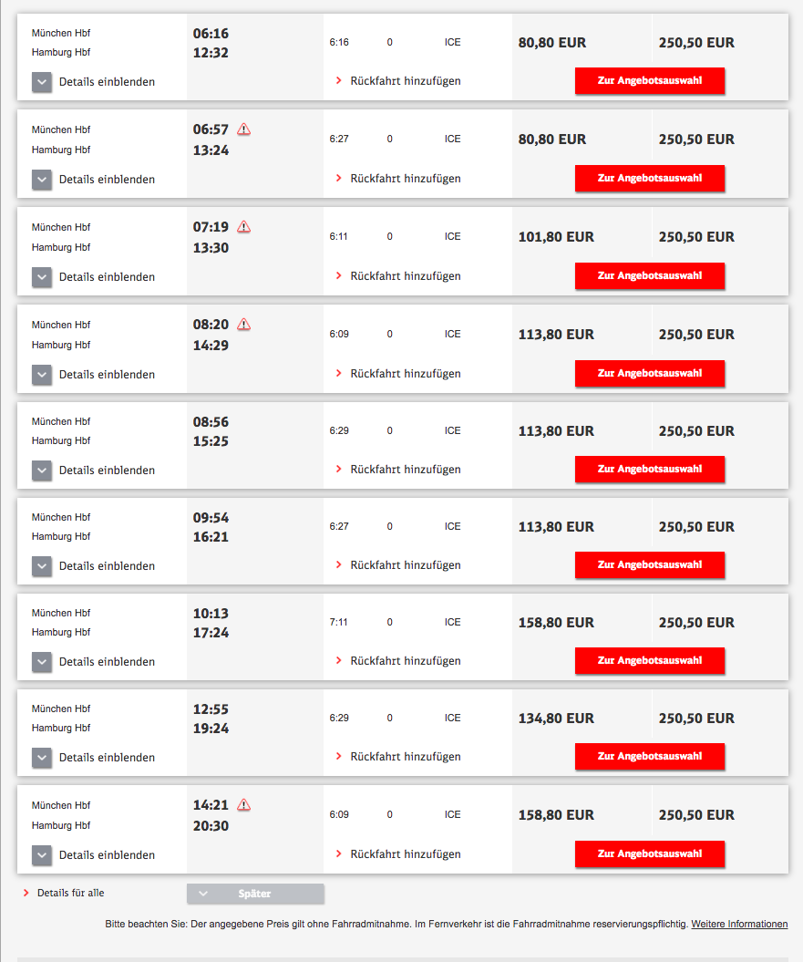
Task: Expand details chevron for 08:56 connection
Action: pos(42,471)
